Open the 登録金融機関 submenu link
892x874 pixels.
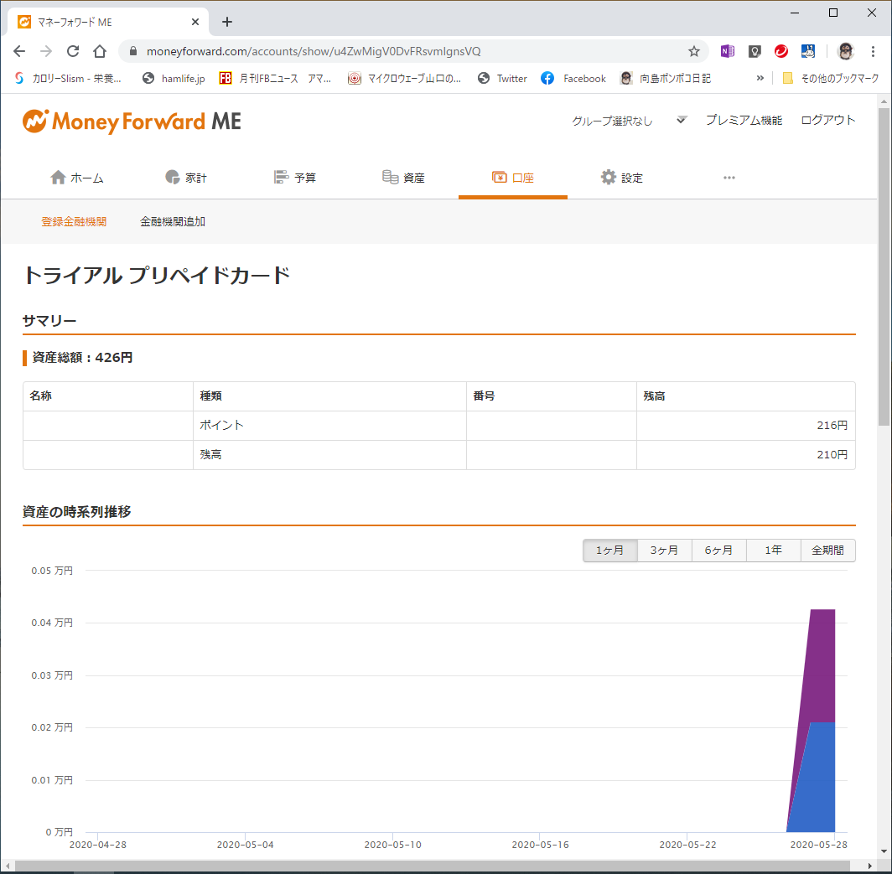tap(74, 222)
